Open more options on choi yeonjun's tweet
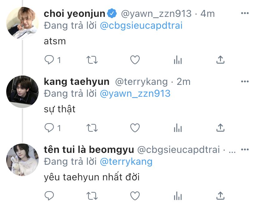Viewport: 258px width, 205px height. pos(245,13)
